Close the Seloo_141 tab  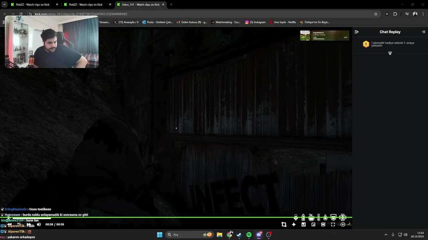point(163,5)
